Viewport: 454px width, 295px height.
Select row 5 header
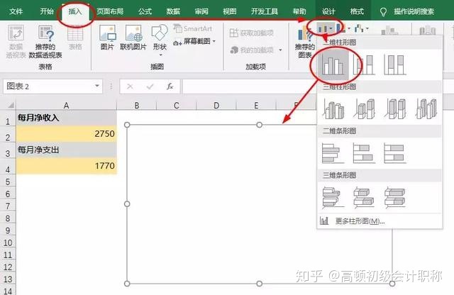[x=8, y=182]
